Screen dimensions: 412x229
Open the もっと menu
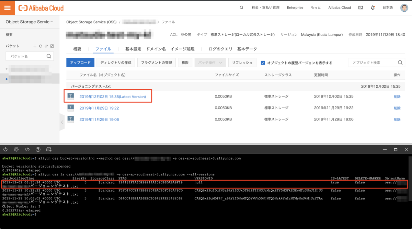[316, 8]
